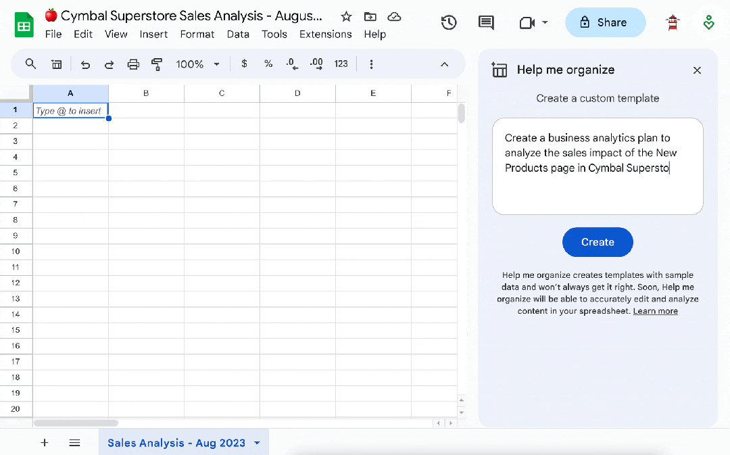730x455 pixels.
Task: Click the horizontal scroll right arrow
Action: pos(450,423)
